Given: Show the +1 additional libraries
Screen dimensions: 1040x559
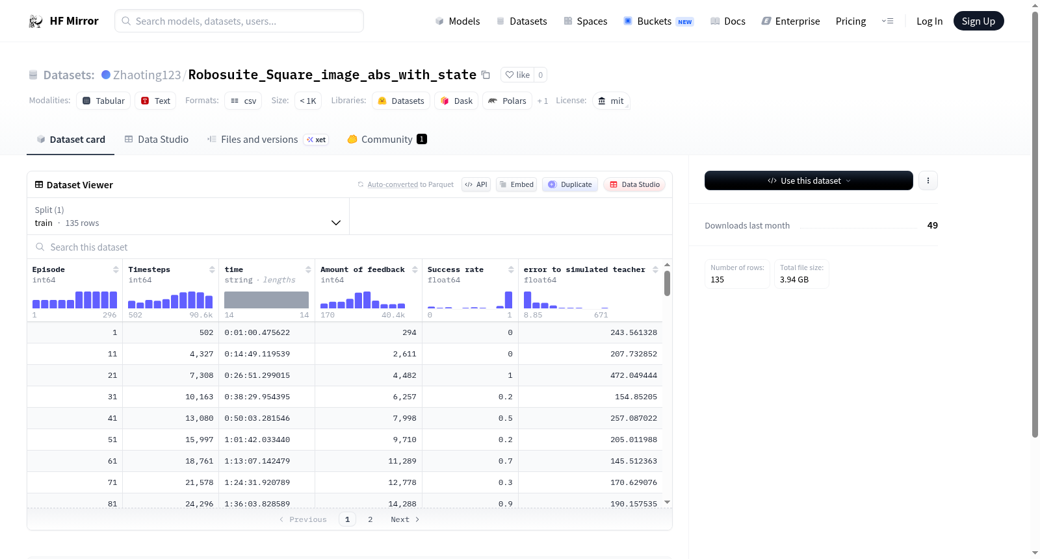Looking at the screenshot, I should pos(543,101).
